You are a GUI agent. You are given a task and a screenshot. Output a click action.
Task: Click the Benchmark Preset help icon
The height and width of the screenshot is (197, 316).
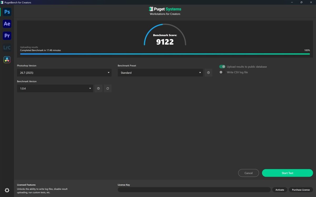208,73
